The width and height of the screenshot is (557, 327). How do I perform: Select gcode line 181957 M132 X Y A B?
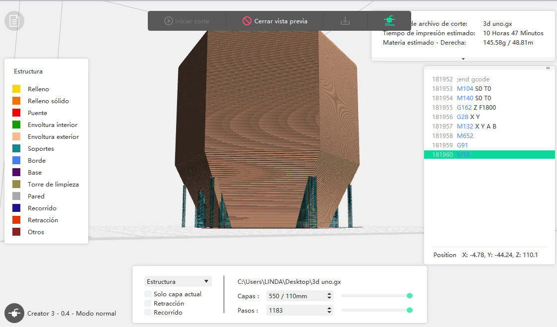[x=490, y=126]
